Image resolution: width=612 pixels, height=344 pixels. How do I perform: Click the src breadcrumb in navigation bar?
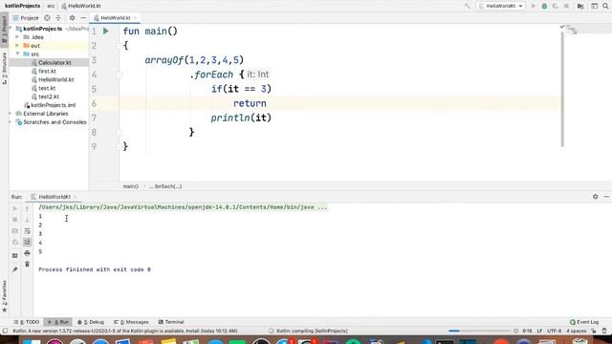pyautogui.click(x=51, y=6)
